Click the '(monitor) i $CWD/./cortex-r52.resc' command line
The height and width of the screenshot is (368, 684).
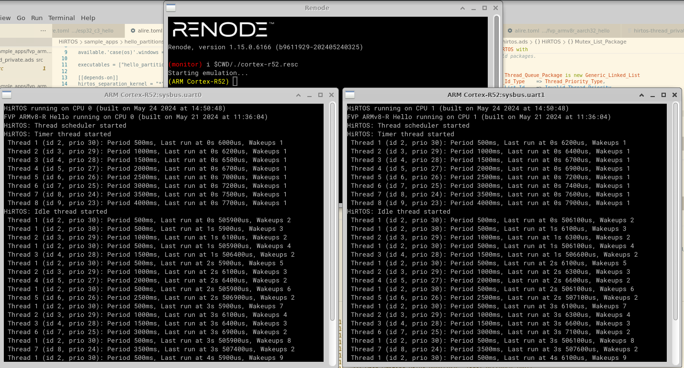(233, 65)
